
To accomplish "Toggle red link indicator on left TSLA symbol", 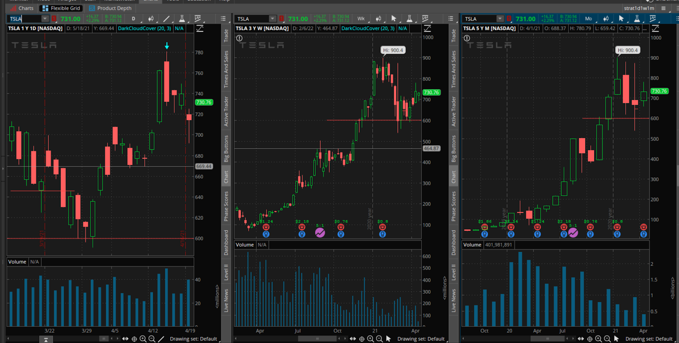I will click(x=54, y=19).
